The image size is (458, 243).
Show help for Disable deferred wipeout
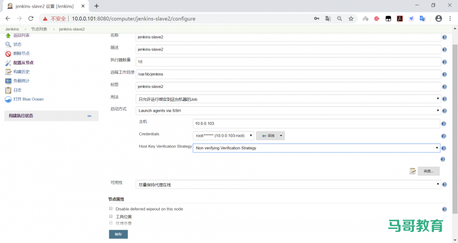[444, 209]
